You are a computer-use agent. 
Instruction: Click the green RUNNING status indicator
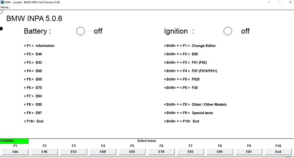point(14,141)
